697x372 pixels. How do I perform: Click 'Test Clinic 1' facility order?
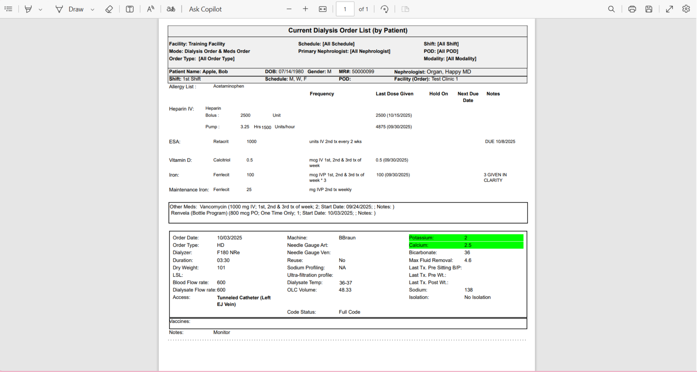coord(445,79)
